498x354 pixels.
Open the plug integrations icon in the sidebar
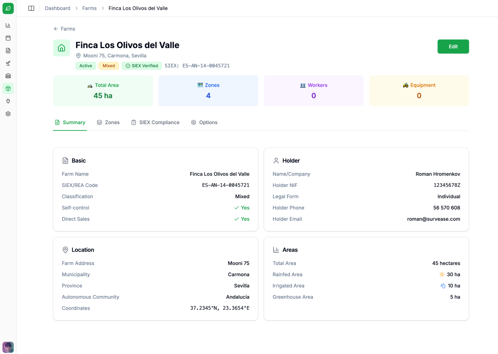(8, 101)
